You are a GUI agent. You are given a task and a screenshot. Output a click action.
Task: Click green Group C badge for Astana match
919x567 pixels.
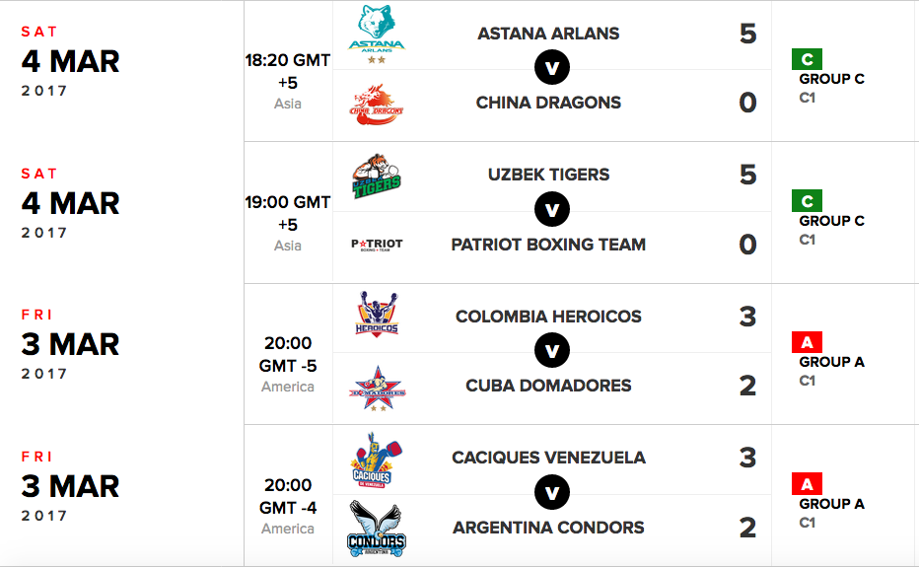point(808,60)
